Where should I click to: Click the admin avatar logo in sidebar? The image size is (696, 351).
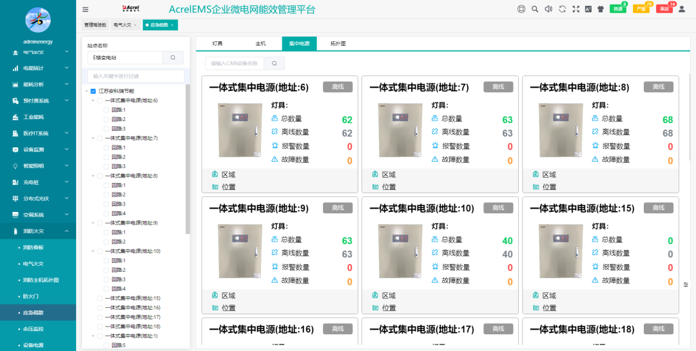38,20
